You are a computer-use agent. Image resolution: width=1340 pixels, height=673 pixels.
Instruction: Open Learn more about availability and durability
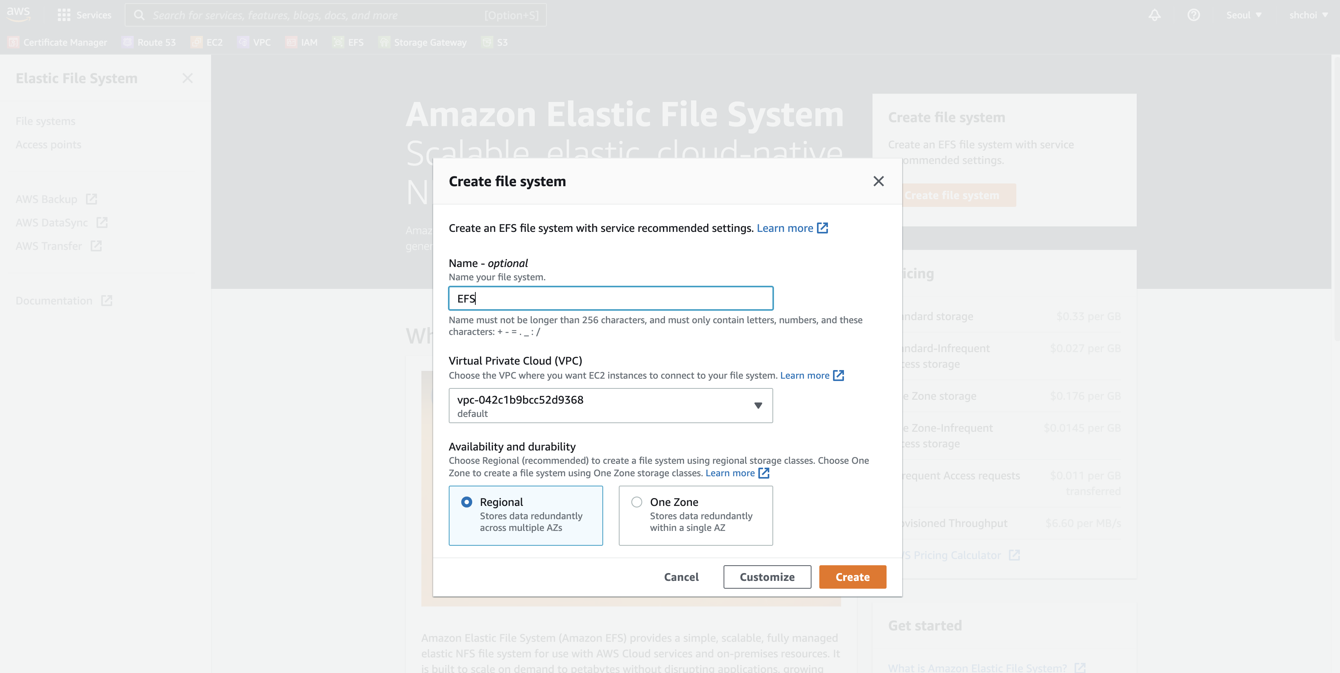[730, 473]
